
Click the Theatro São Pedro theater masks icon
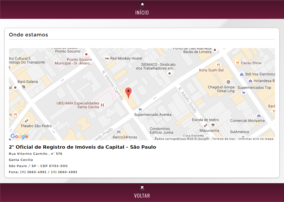click(x=26, y=121)
